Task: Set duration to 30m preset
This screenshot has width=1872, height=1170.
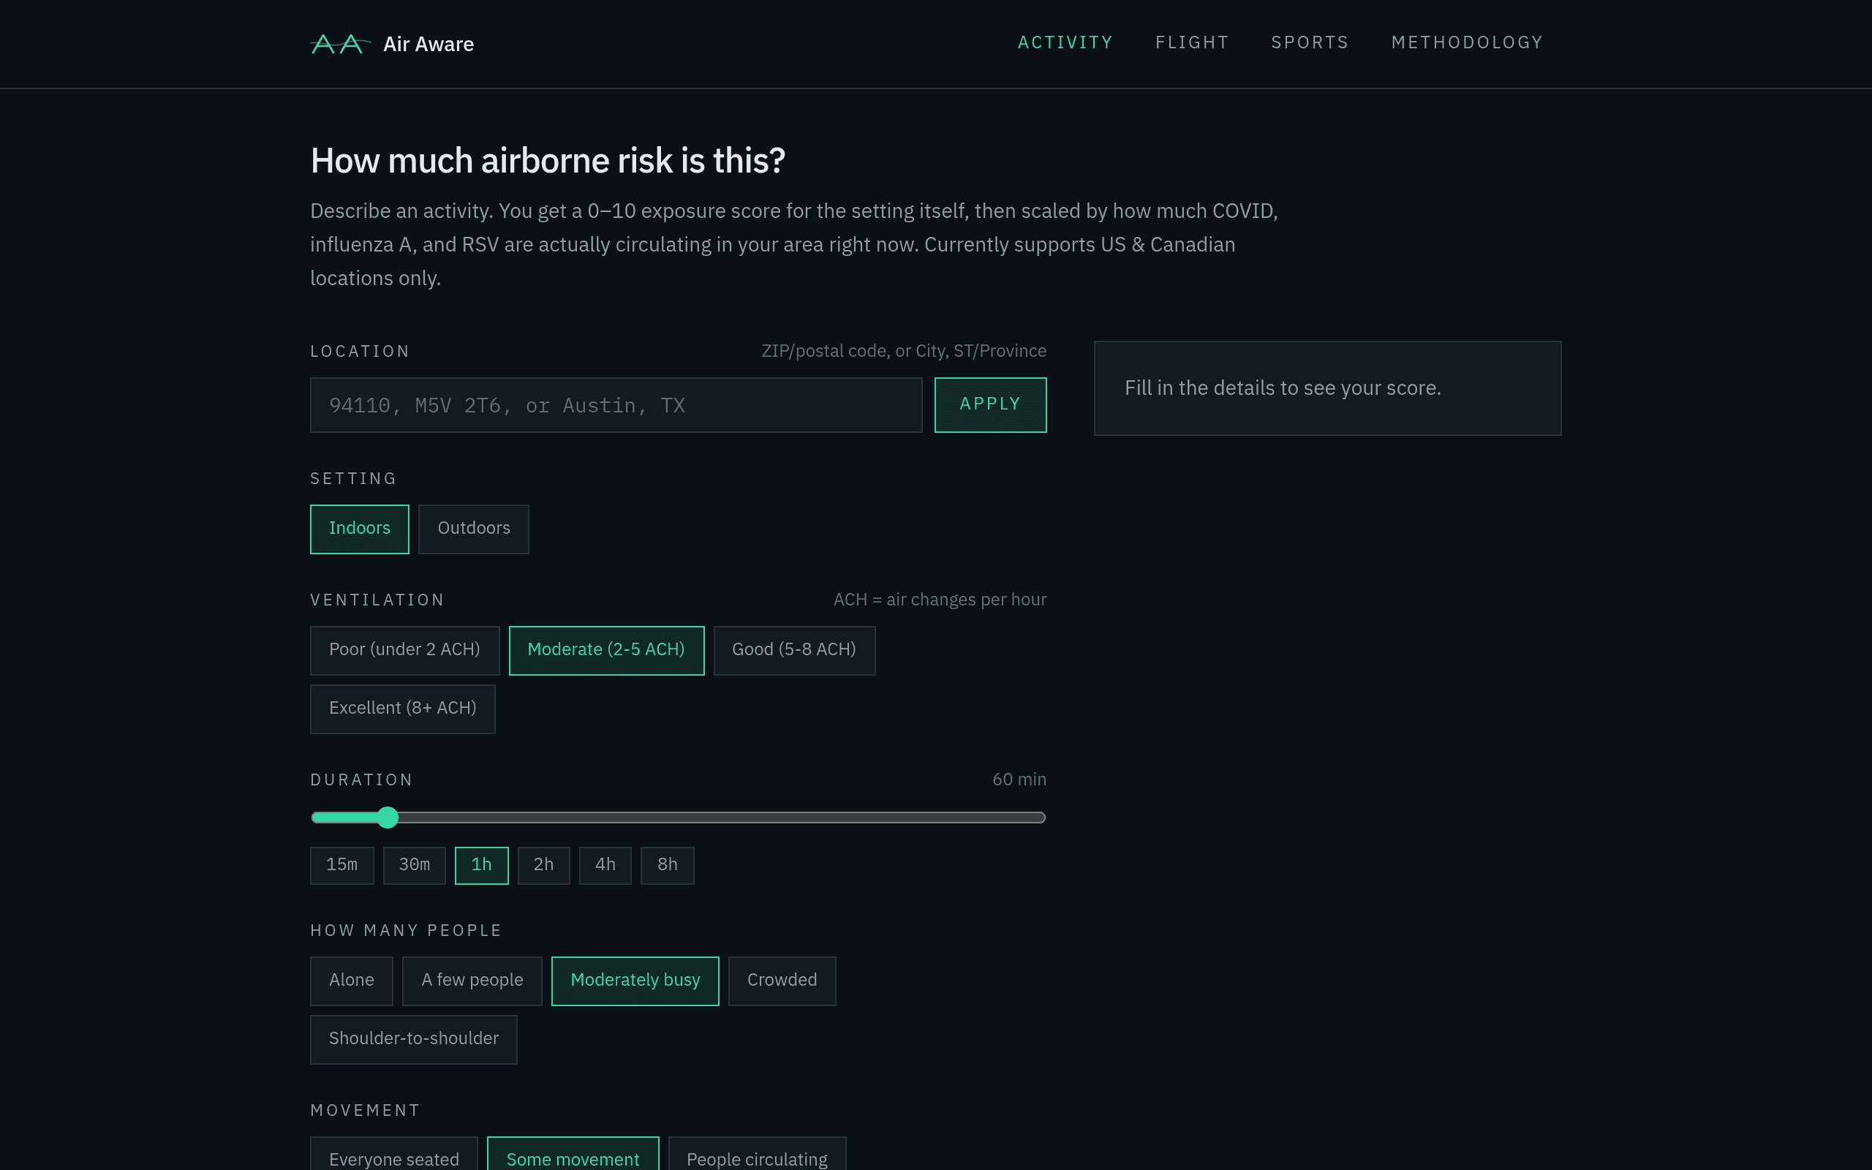Action: pyautogui.click(x=415, y=865)
